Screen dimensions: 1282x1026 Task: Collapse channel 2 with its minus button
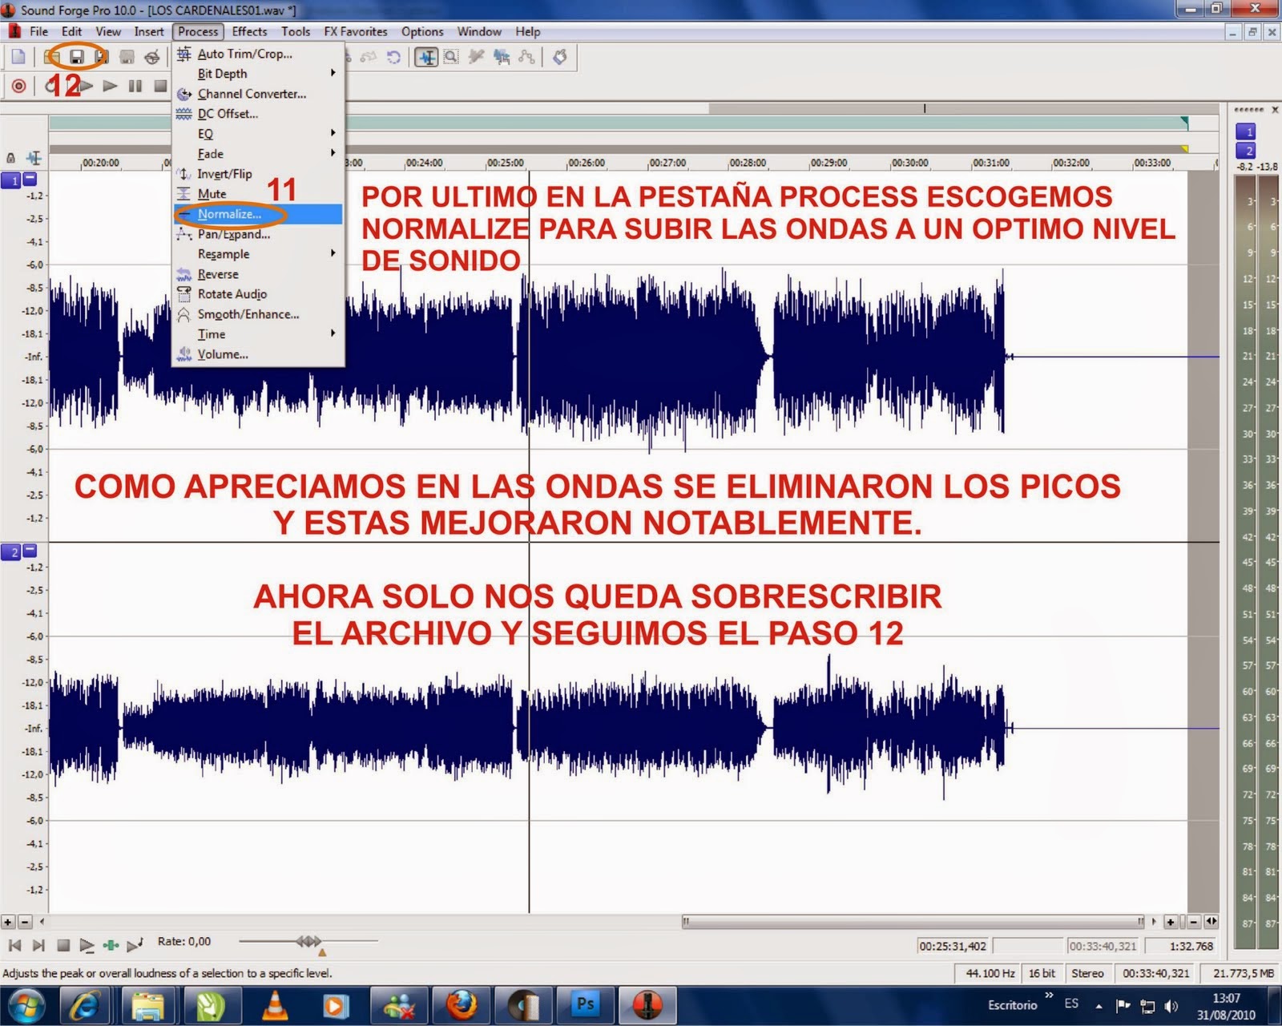click(x=30, y=550)
